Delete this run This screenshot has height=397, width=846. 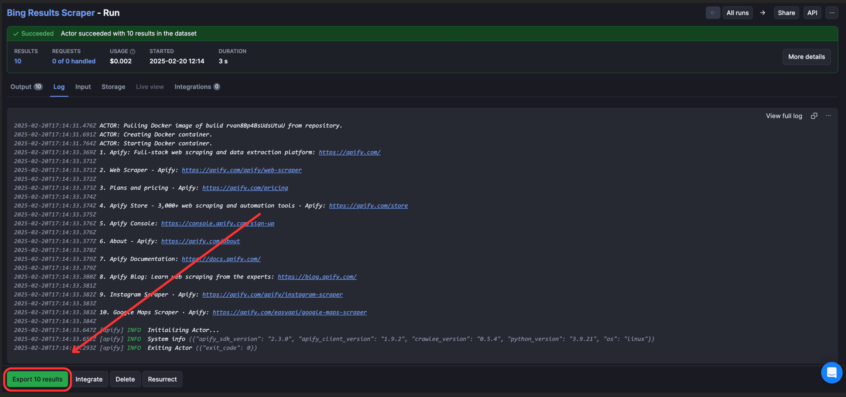pos(125,379)
